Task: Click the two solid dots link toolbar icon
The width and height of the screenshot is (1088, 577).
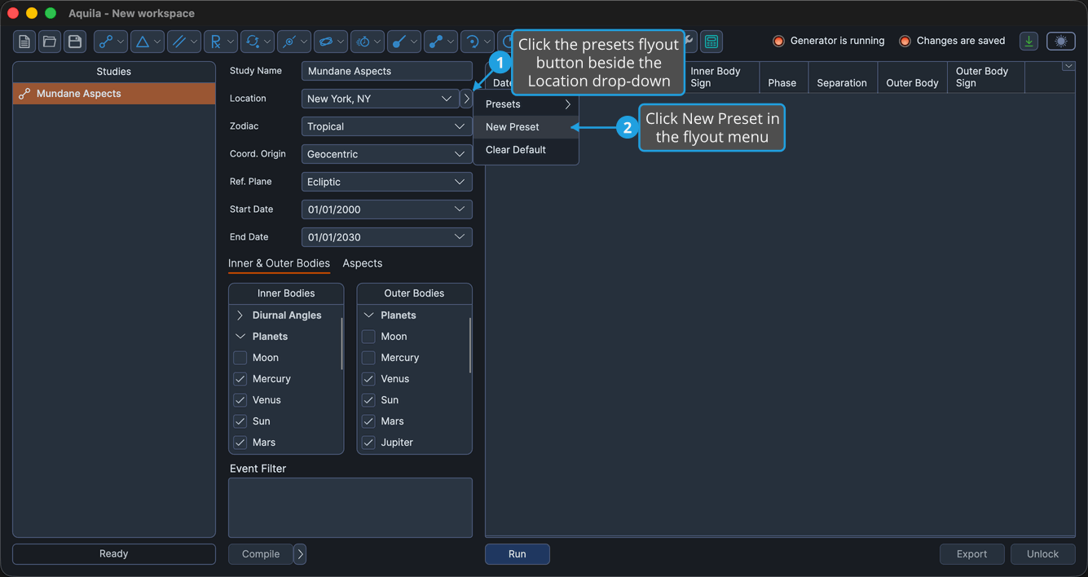Action: click(436, 42)
